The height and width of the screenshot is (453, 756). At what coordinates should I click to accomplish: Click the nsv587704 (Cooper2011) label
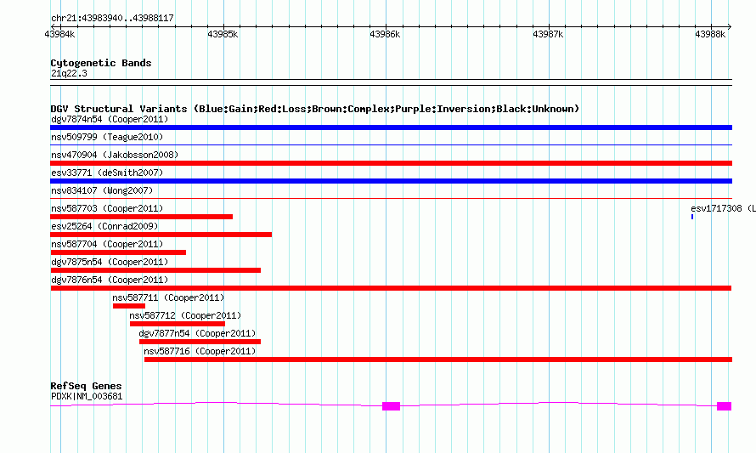pyautogui.click(x=107, y=244)
